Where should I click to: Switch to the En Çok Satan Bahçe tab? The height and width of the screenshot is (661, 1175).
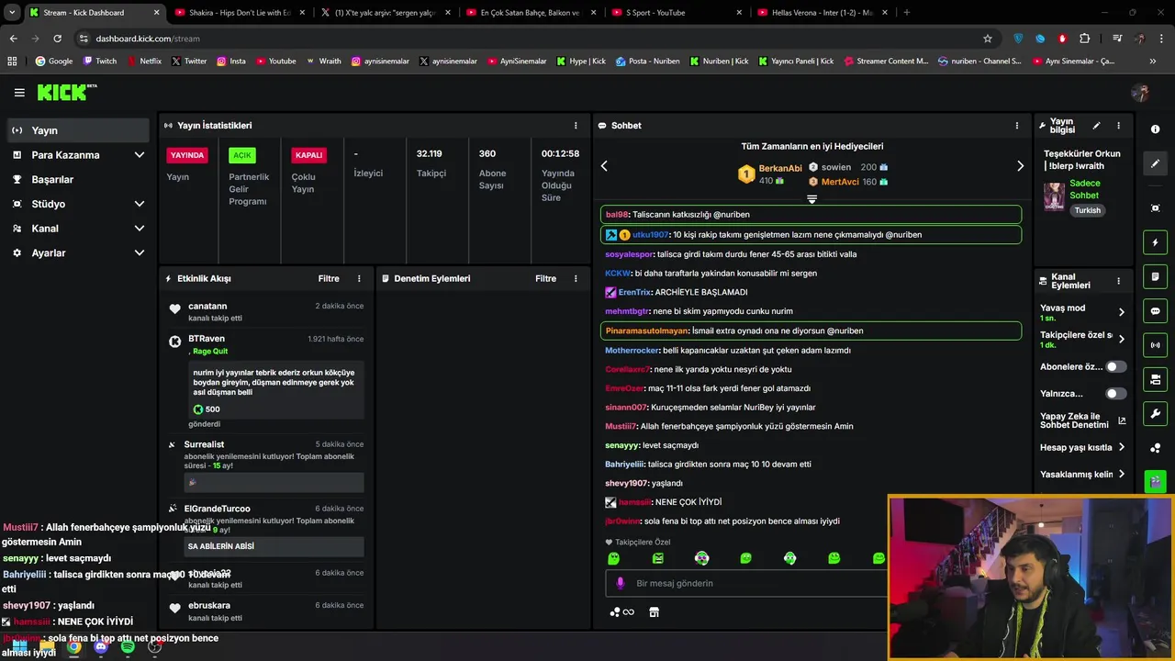[532, 13]
